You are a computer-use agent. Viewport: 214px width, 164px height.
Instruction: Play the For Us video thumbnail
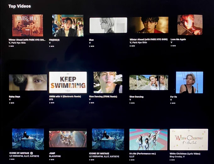coord(189,82)
